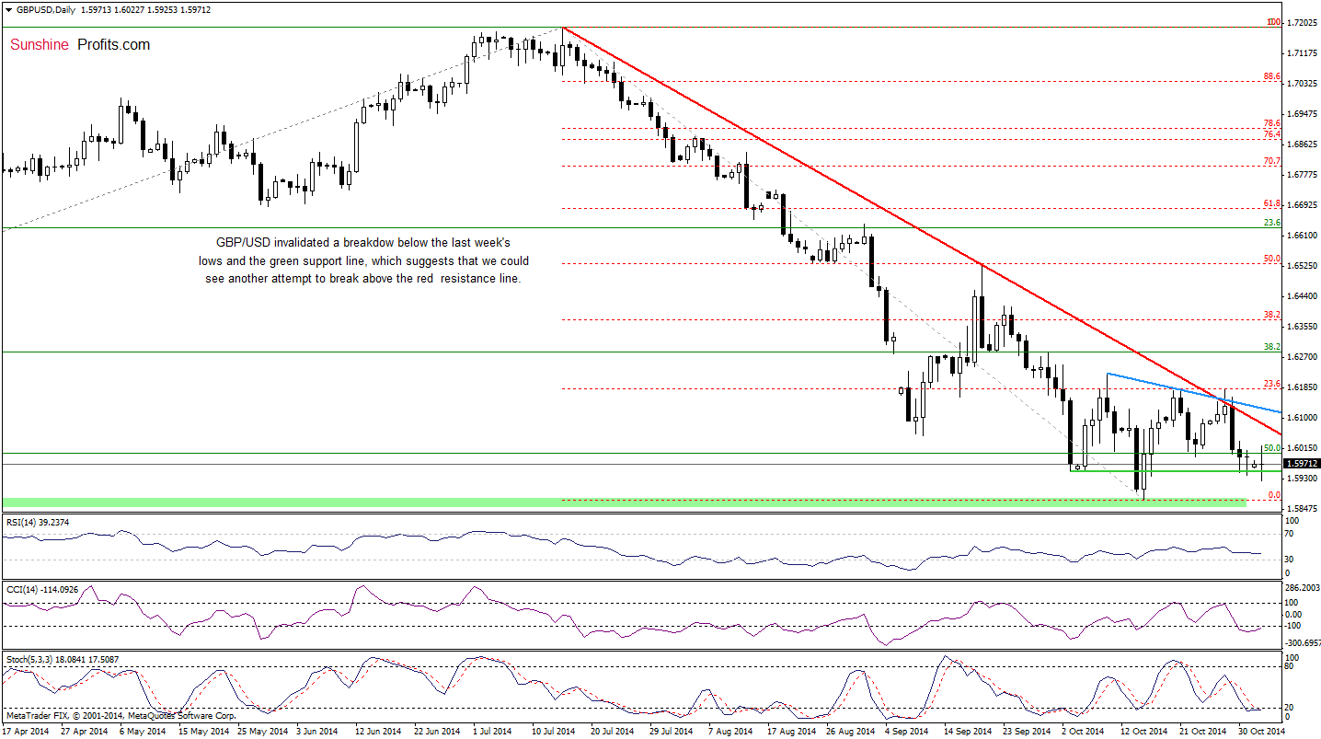
Task: Click price axis label 1.70325
Action: coord(1302,84)
